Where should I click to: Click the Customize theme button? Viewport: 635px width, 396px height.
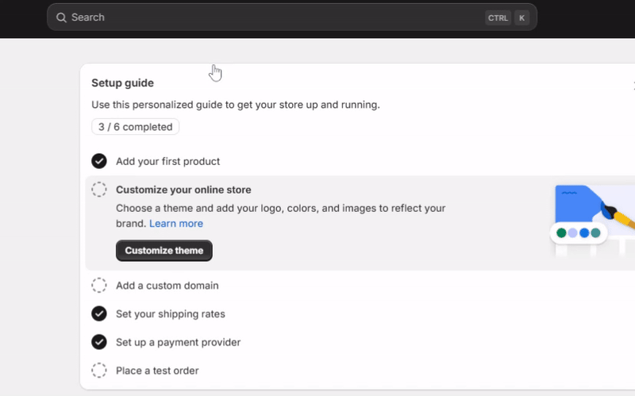[164, 251]
